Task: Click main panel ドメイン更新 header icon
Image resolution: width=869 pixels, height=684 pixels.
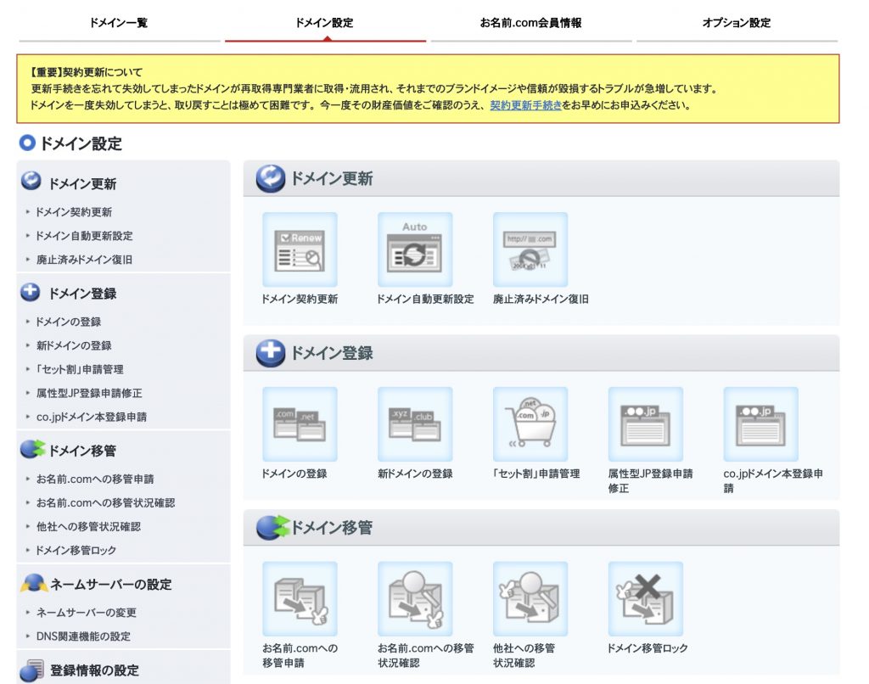Action: coord(271,178)
